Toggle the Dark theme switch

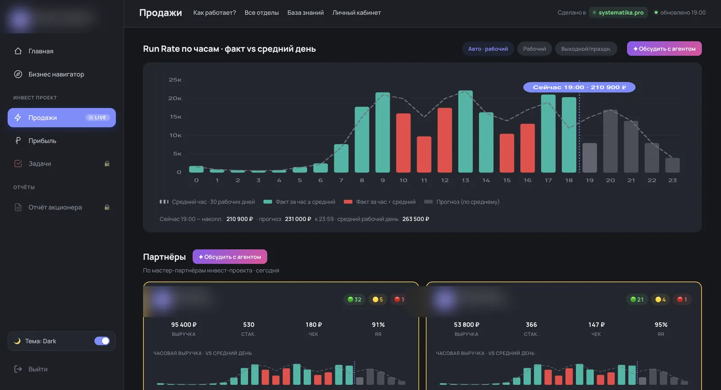point(102,341)
